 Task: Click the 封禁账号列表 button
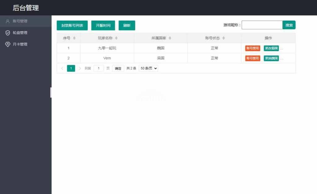72,25
